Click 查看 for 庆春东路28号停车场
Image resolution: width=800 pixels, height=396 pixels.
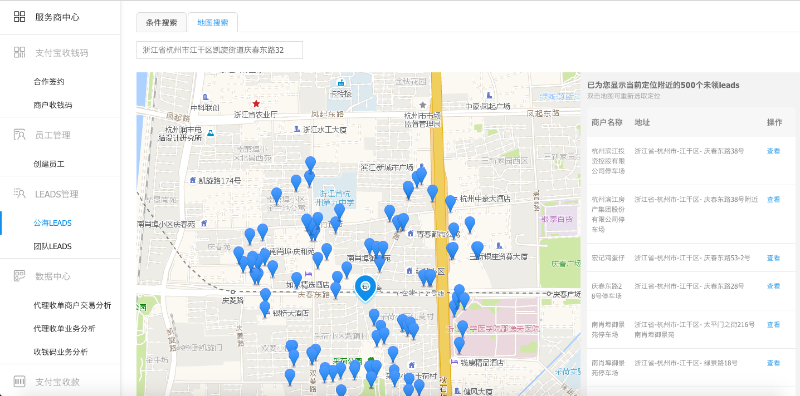point(773,286)
